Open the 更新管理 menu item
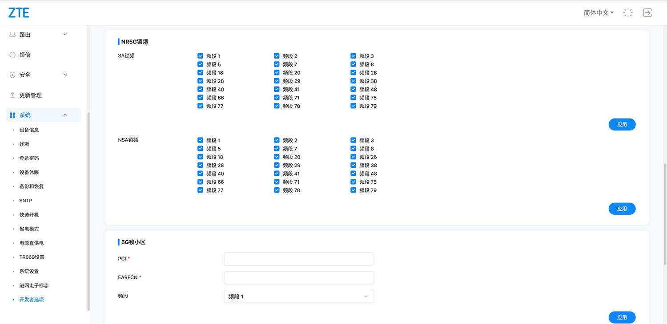Image resolution: width=667 pixels, height=324 pixels. [30, 95]
